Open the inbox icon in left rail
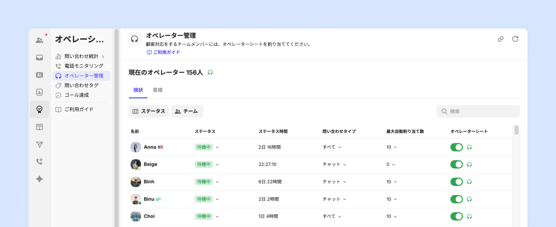This screenshot has width=556, height=227. (40, 58)
